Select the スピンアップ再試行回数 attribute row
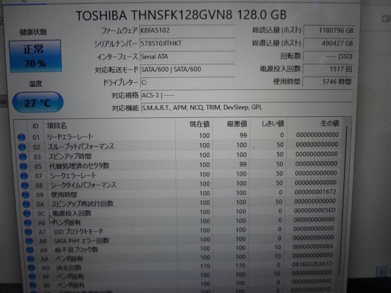The image size is (391, 293). pyautogui.click(x=180, y=203)
